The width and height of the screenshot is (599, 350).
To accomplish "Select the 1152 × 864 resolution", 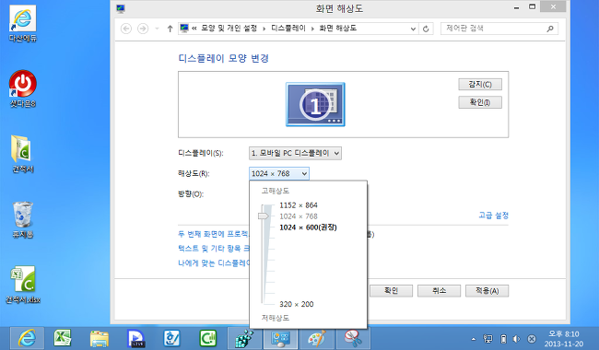I will coord(299,205).
